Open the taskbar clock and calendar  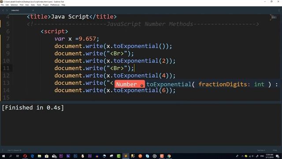pos(269,156)
